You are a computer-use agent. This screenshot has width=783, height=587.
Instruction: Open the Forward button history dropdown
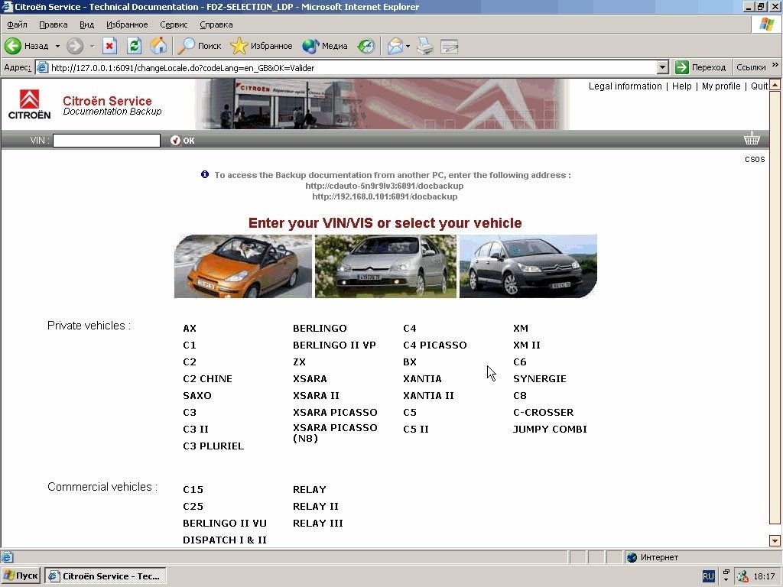click(x=92, y=47)
